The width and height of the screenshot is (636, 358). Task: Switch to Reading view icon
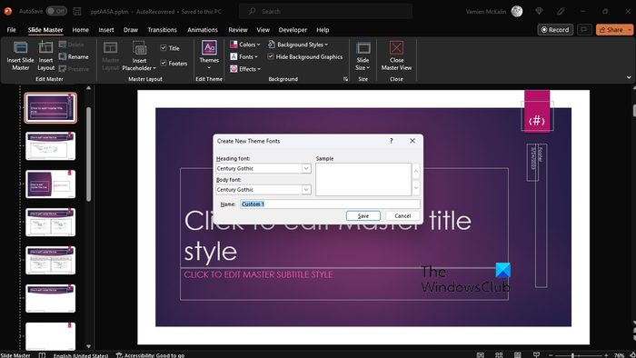(518, 355)
